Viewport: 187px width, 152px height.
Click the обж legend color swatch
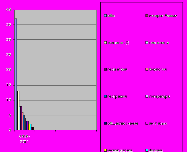105,16
